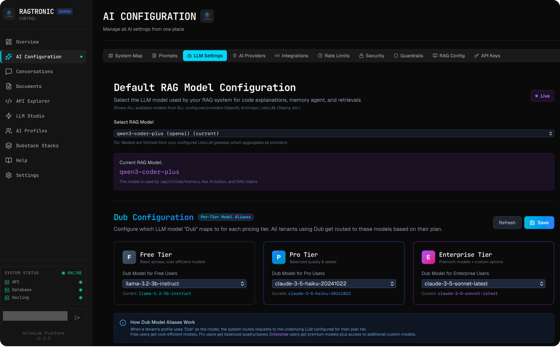Select the LLM Studio lightning icon
This screenshot has width=560, height=351.
coord(9,116)
